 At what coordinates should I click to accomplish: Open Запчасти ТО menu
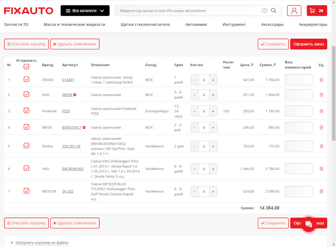coord(16,24)
